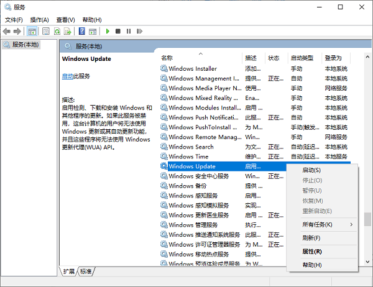Switch to the 标准 tab
Image resolution: width=373 pixels, height=287 pixels.
click(x=86, y=271)
